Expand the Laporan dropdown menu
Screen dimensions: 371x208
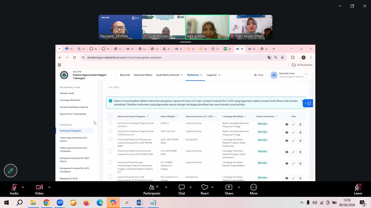click(x=213, y=75)
